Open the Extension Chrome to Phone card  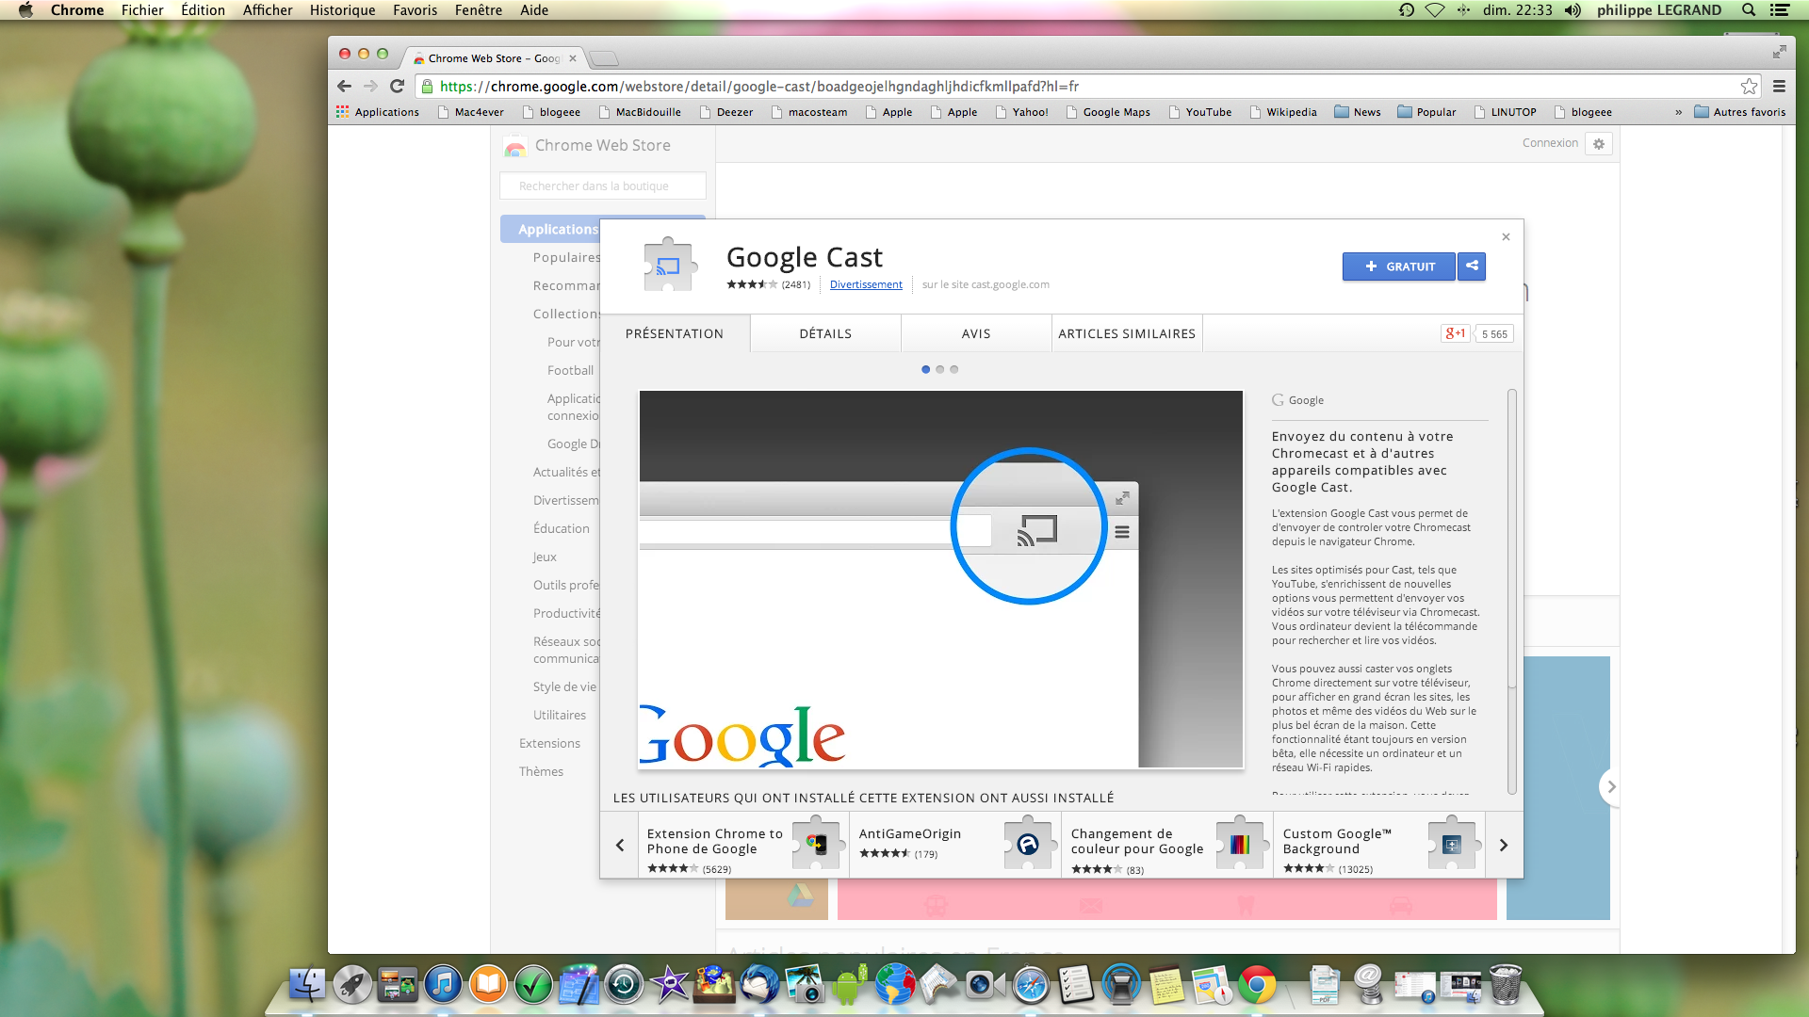[x=743, y=846]
